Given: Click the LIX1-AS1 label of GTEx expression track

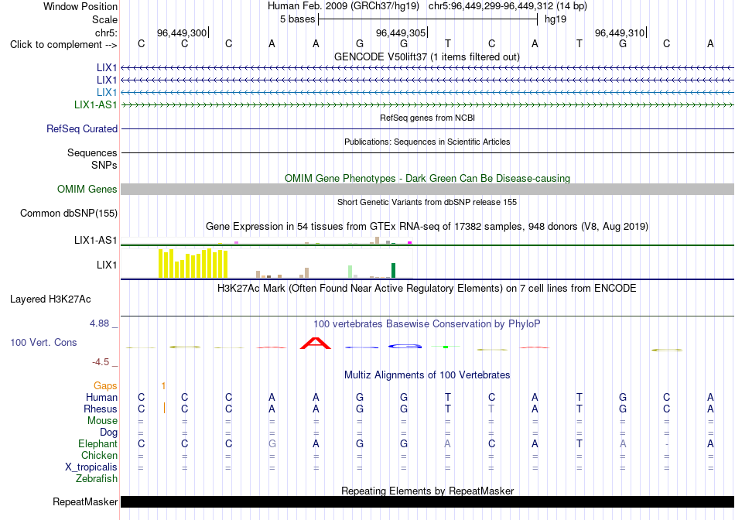Looking at the screenshot, I should [96, 240].
